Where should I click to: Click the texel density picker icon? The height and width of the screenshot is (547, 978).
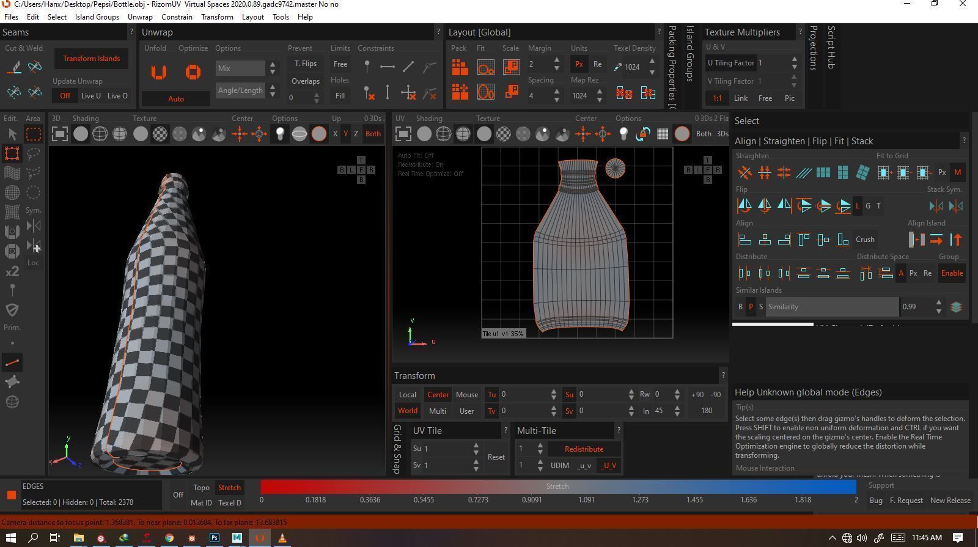click(618, 67)
